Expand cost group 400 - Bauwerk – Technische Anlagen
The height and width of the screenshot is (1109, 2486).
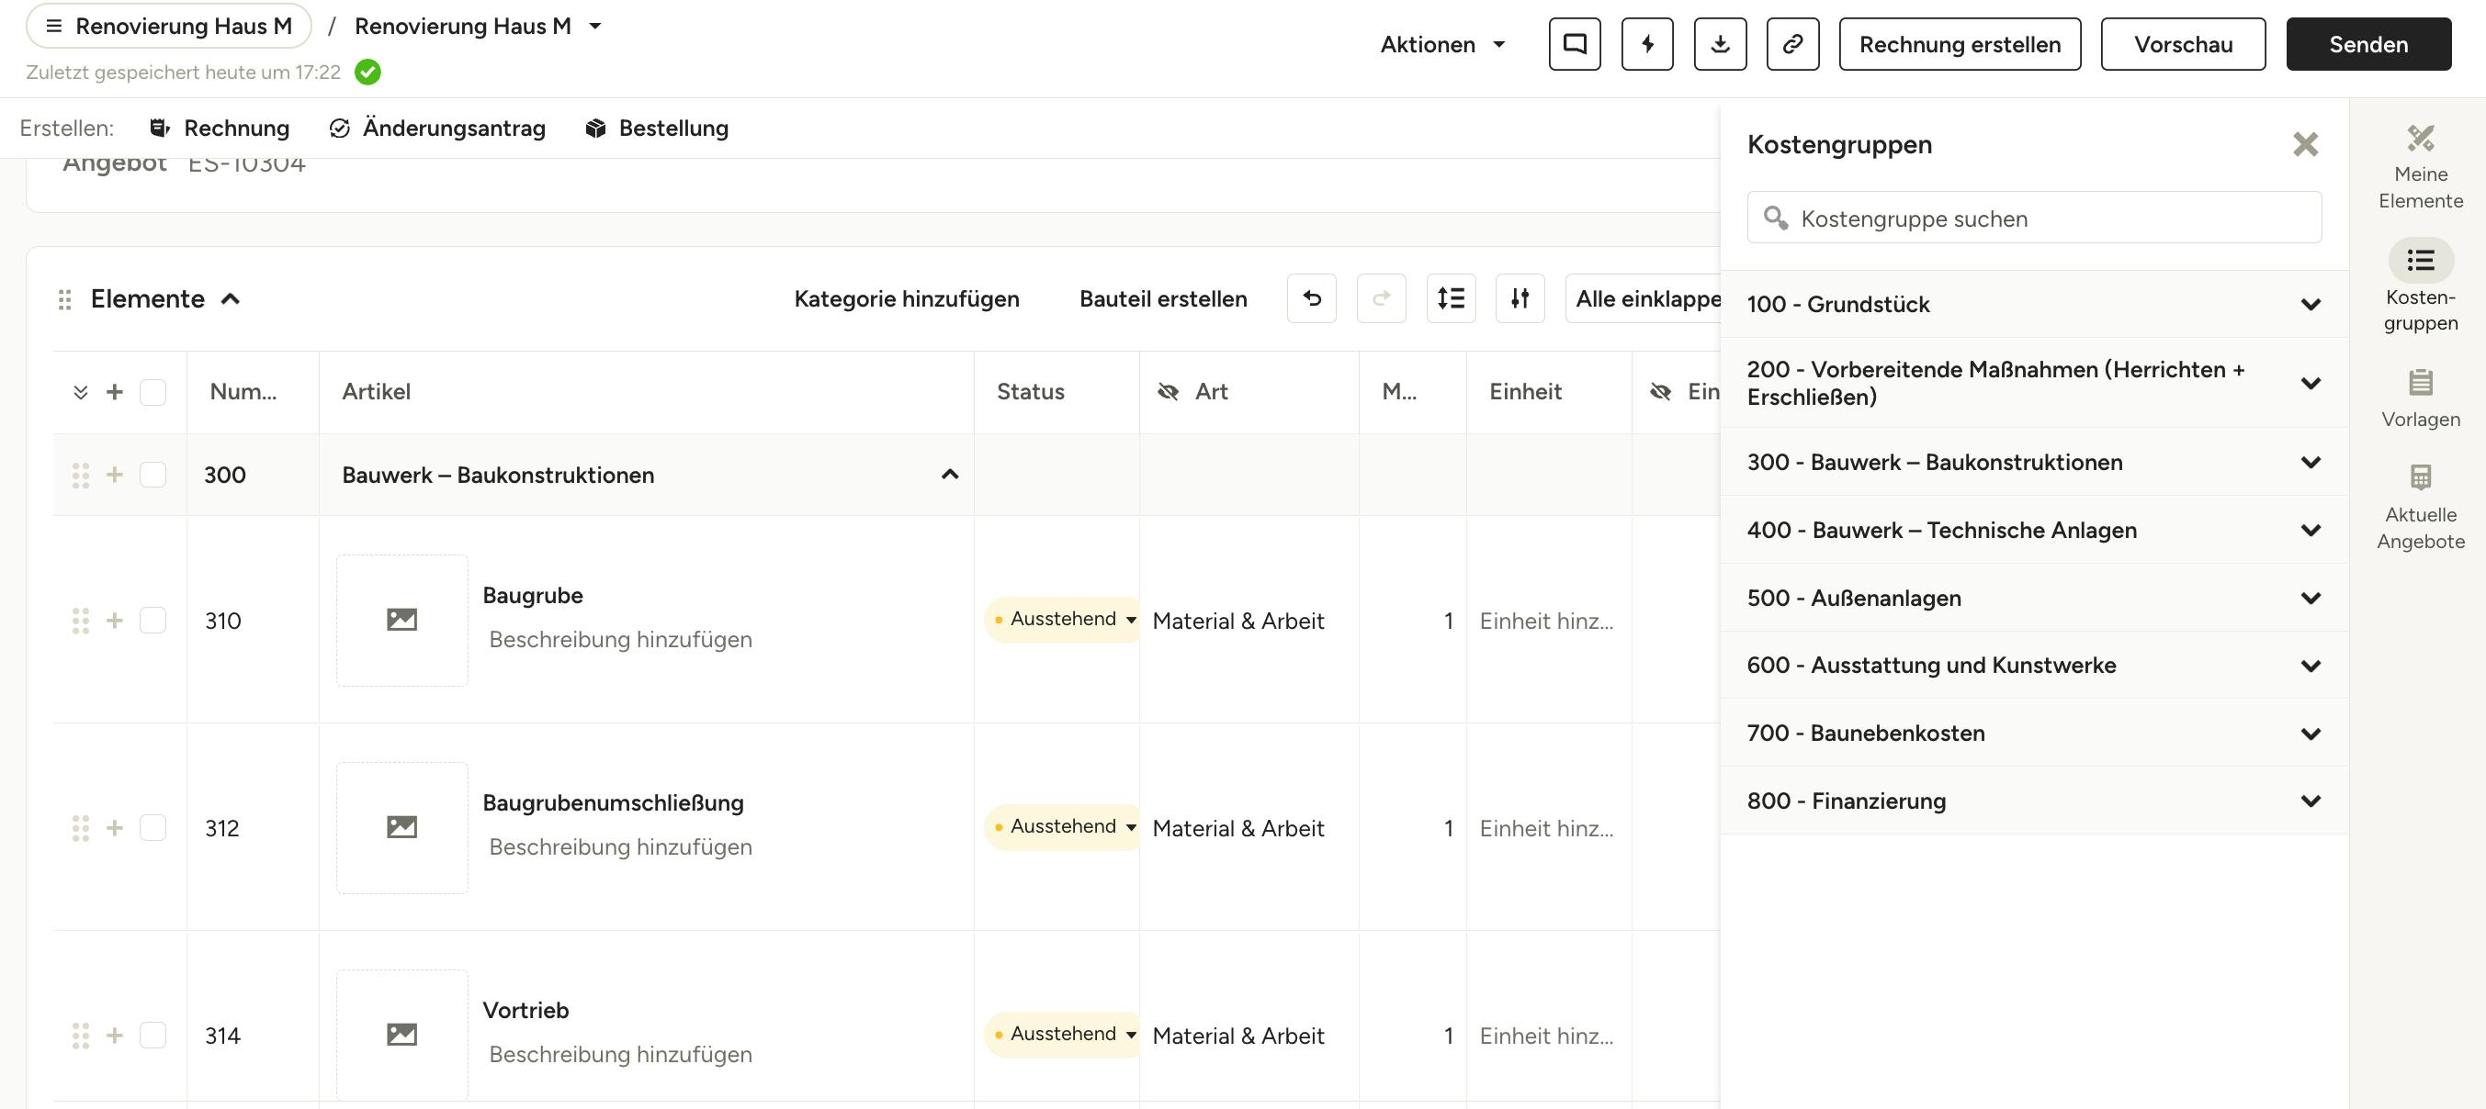click(2311, 531)
